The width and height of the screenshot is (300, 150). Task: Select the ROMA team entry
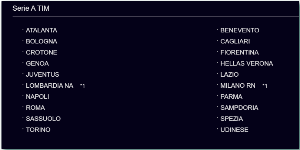click(36, 108)
